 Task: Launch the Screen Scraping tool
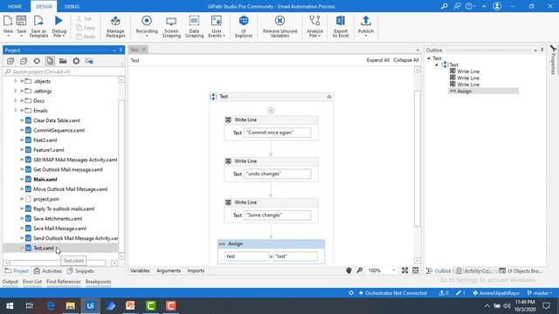[x=171, y=27]
